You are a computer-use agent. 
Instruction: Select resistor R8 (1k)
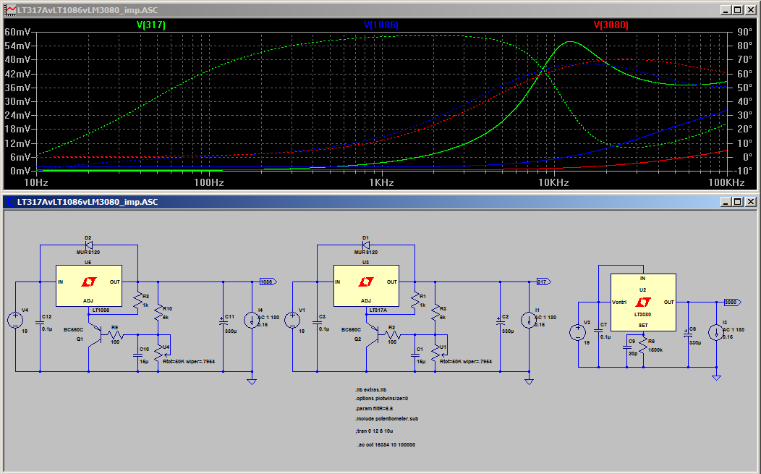(x=138, y=300)
